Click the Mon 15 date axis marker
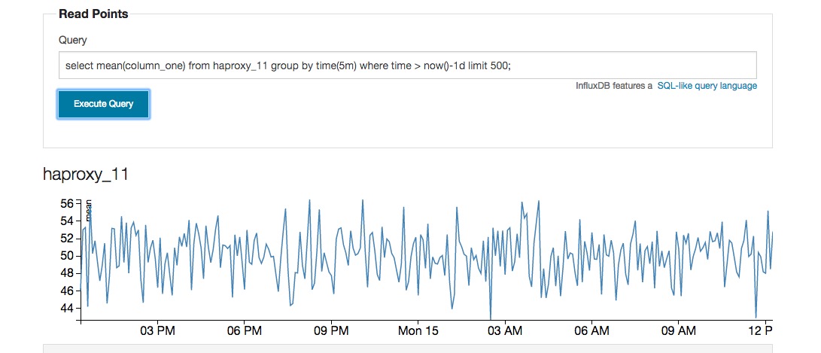Image resolution: width=821 pixels, height=353 pixels. click(x=418, y=331)
